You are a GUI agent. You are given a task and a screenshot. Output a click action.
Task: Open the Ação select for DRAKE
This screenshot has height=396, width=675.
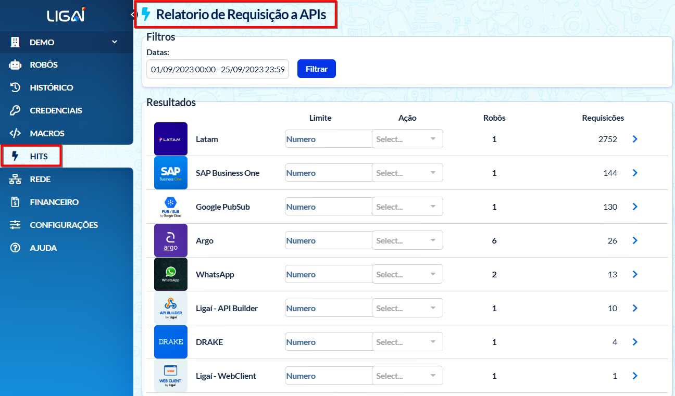click(x=407, y=342)
